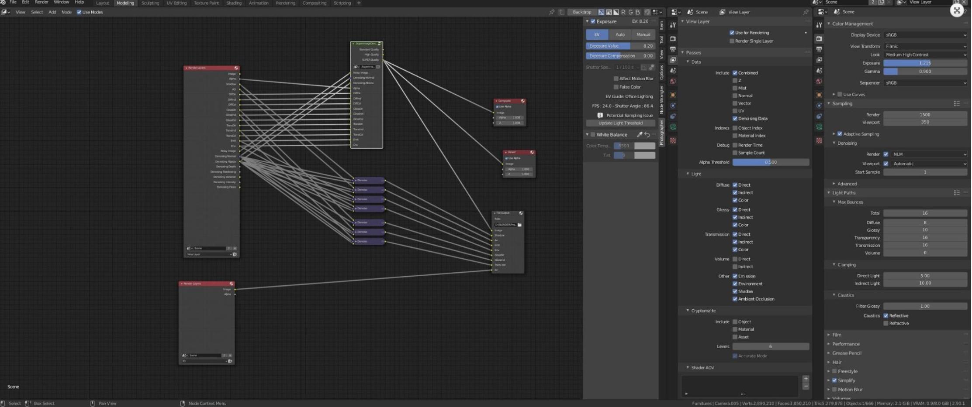
Task: Reset White Balance with the undo arrow icon
Action: (x=647, y=135)
